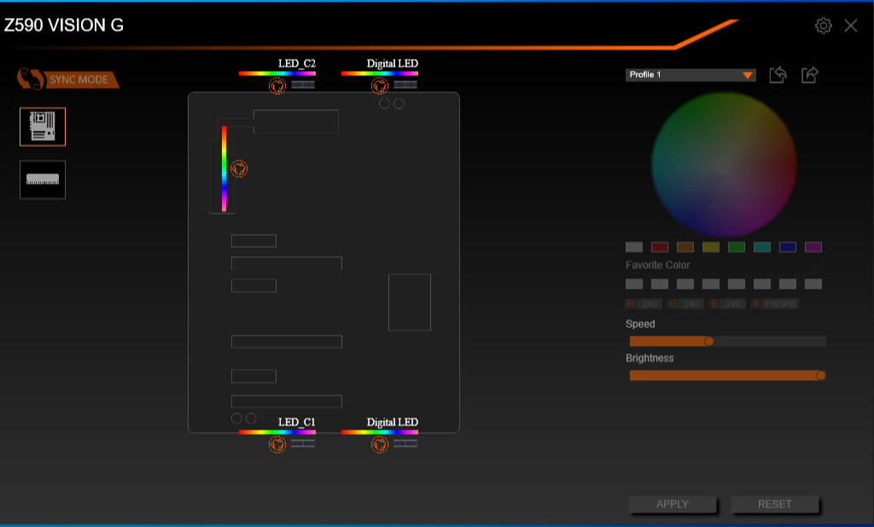Click the onboard LED zone sync icon
The height and width of the screenshot is (527, 874).
(x=239, y=168)
